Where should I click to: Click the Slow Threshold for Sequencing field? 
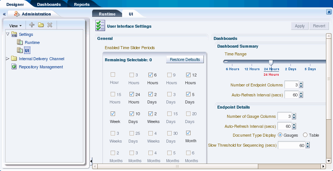coord(292,146)
